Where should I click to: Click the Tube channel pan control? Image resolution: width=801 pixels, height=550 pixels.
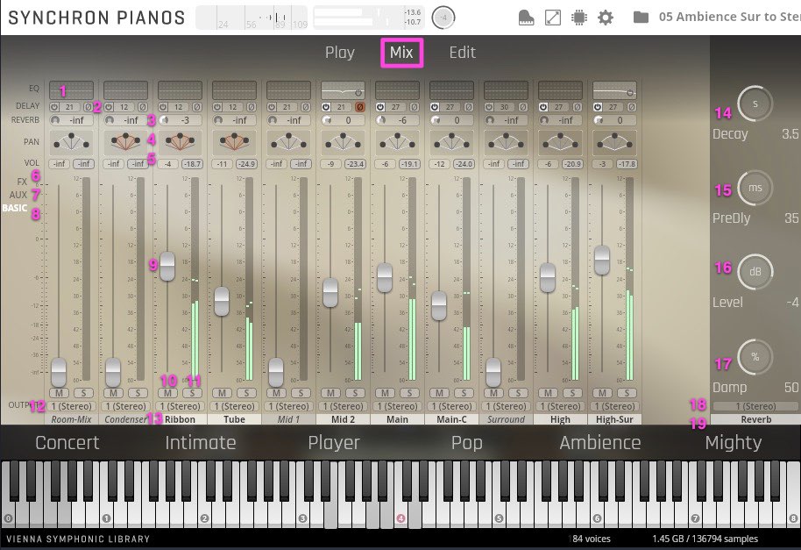[234, 142]
